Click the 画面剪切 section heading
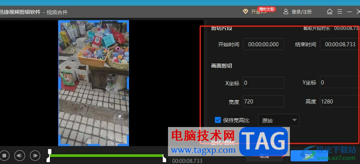The width and height of the screenshot is (360, 164). pyautogui.click(x=222, y=66)
